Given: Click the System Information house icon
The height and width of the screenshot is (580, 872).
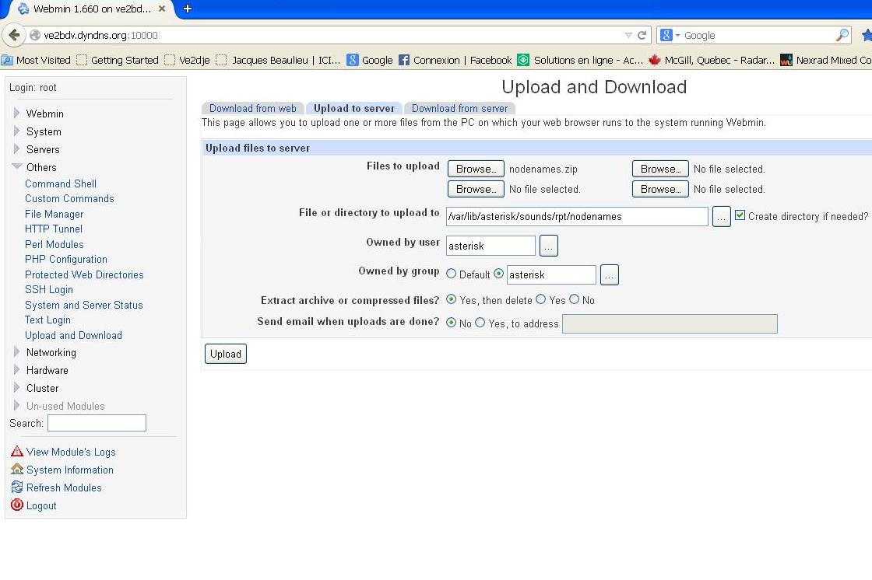Looking at the screenshot, I should [17, 470].
